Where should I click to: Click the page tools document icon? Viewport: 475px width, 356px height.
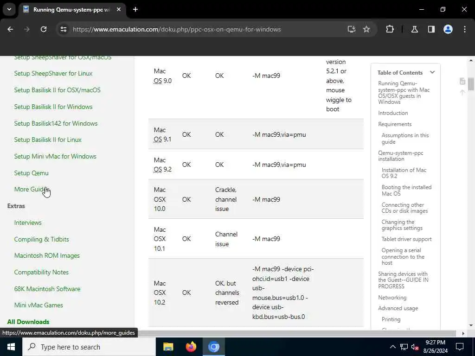pos(462,81)
